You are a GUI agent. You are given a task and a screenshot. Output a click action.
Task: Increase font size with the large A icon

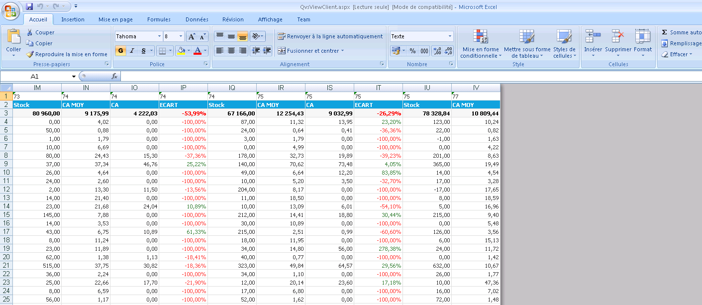coord(192,36)
